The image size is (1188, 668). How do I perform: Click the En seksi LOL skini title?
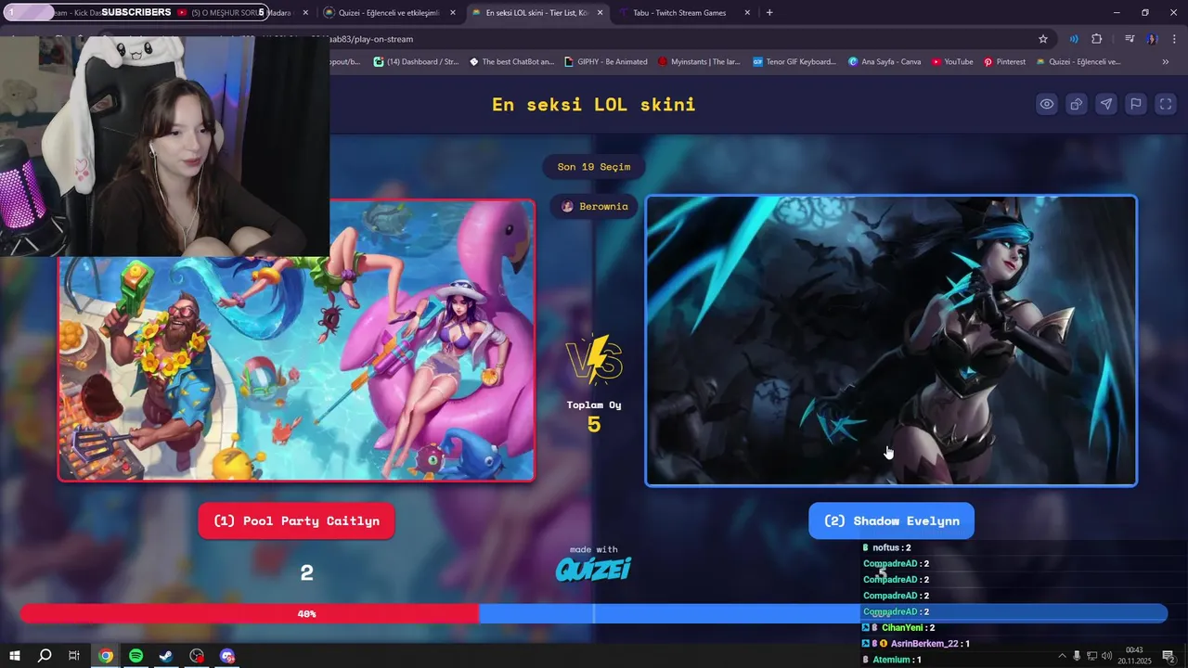pyautogui.click(x=594, y=104)
